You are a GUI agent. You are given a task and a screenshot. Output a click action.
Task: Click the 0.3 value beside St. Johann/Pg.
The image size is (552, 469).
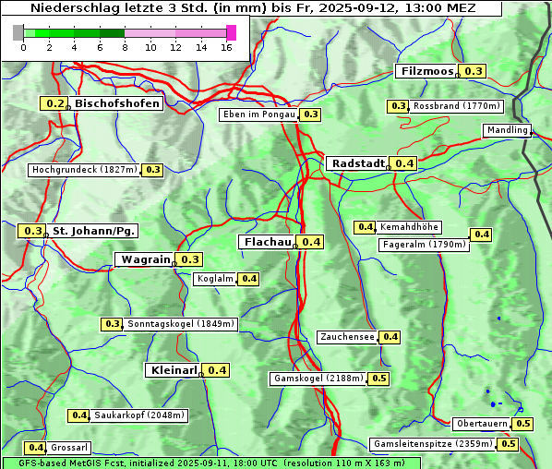click(x=31, y=232)
